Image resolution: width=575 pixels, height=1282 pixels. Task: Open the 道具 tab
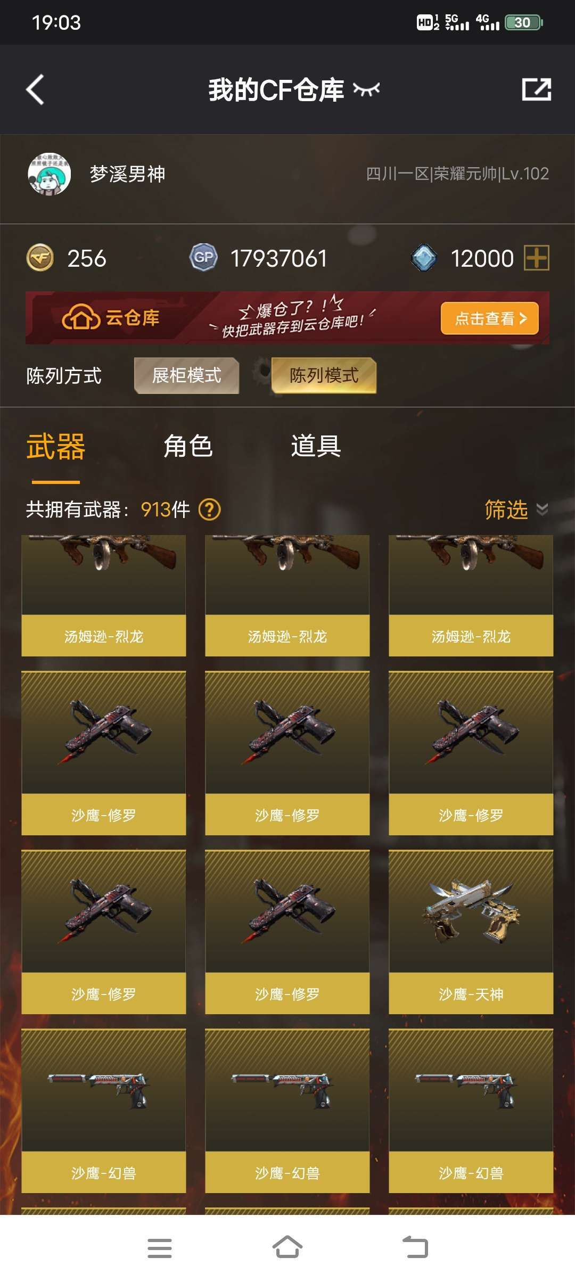point(316,446)
